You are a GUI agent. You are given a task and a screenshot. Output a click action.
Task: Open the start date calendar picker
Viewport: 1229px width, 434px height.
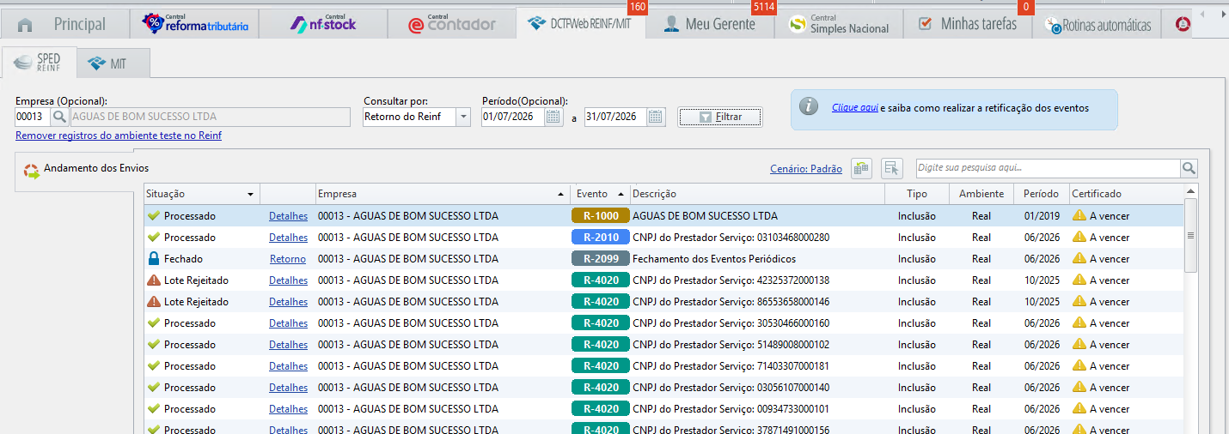pyautogui.click(x=553, y=117)
